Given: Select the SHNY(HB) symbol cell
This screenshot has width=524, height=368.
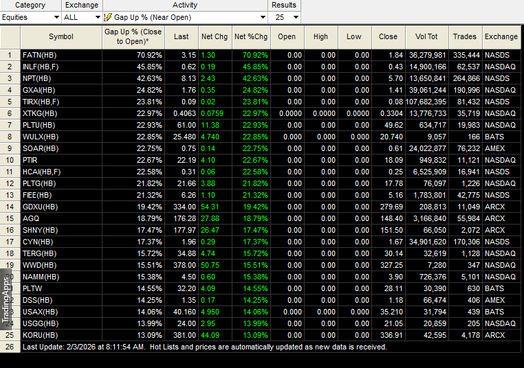Looking at the screenshot, I should tap(61, 230).
